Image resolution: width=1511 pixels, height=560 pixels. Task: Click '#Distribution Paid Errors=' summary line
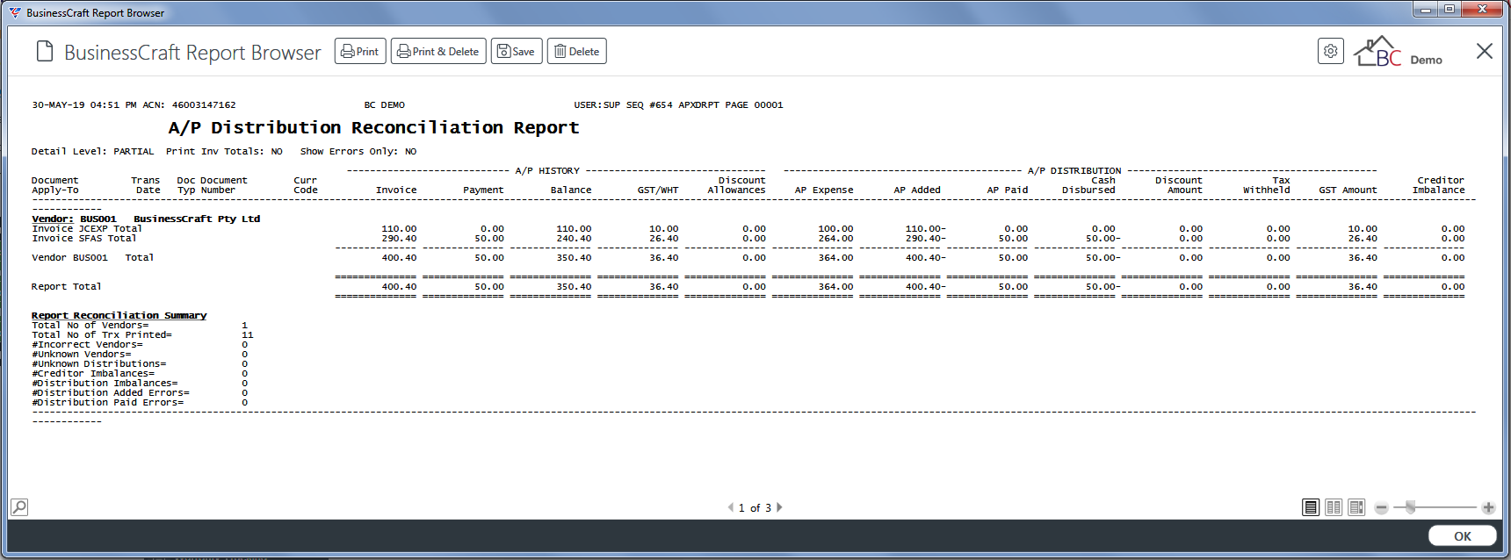click(108, 402)
